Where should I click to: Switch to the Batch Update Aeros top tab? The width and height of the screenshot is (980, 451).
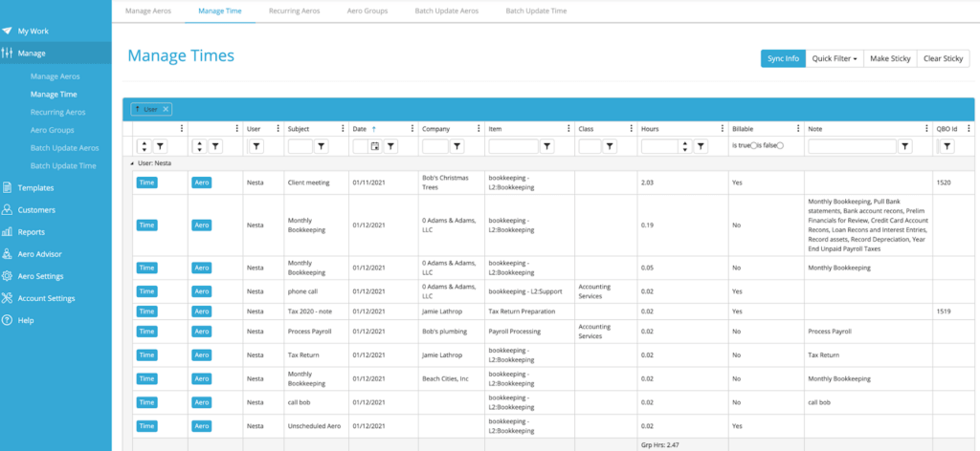447,11
